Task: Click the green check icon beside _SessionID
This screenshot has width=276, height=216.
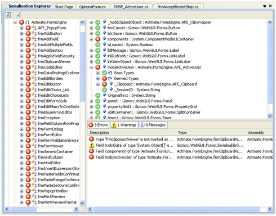Action: coord(104,90)
